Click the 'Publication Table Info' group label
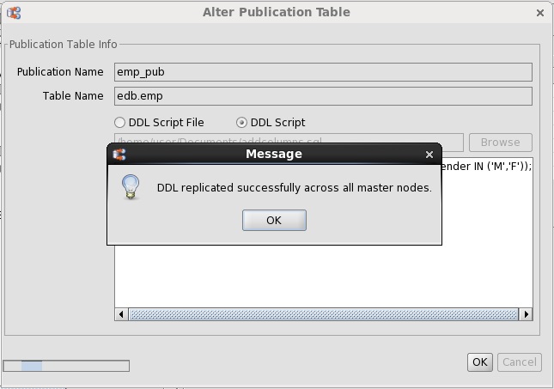Viewport: 554px width, 389px height. [x=63, y=45]
